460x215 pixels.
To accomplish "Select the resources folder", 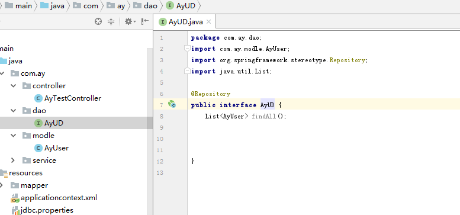I will point(25,173).
